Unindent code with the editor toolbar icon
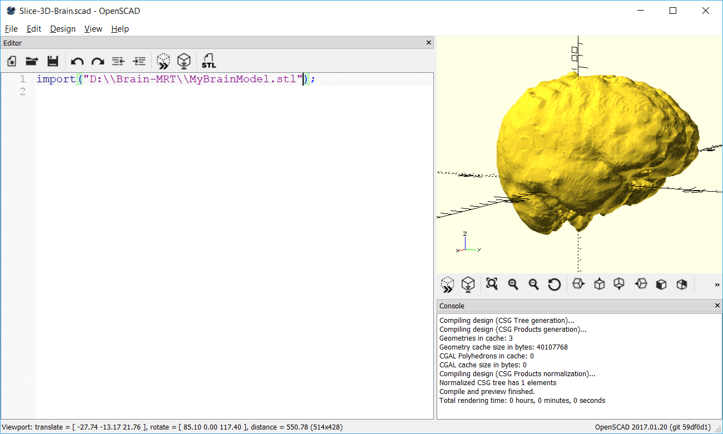The image size is (723, 434). click(x=118, y=61)
